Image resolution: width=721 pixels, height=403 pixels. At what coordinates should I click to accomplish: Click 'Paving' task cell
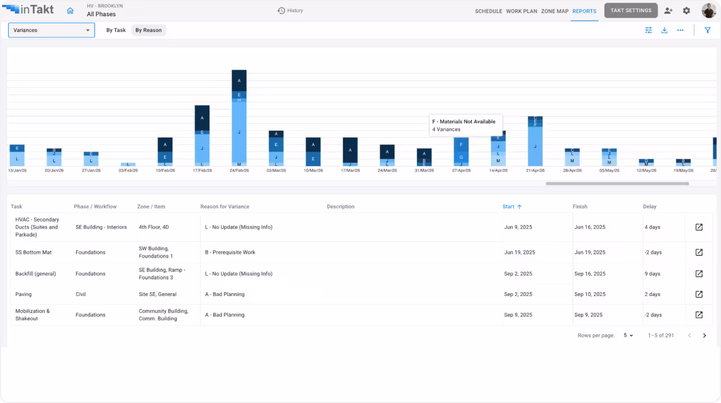coord(24,294)
